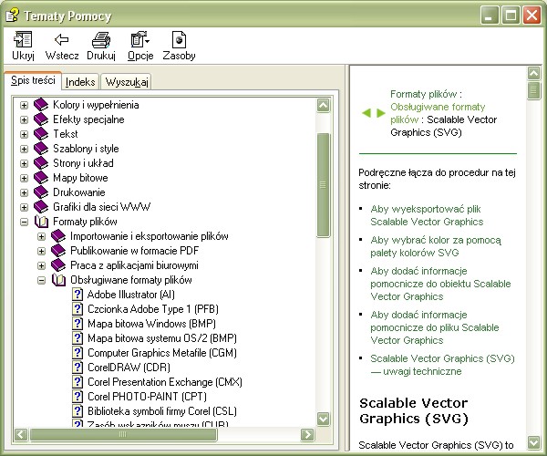Switch to the Indeks tab

(x=80, y=82)
